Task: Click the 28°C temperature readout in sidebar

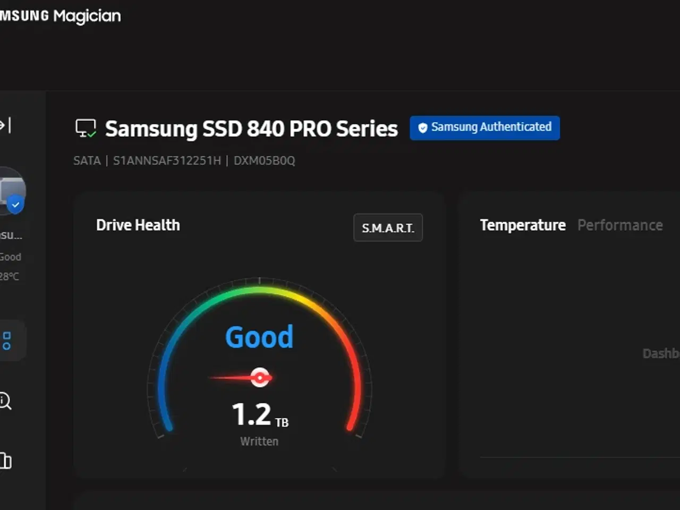Action: point(11,276)
